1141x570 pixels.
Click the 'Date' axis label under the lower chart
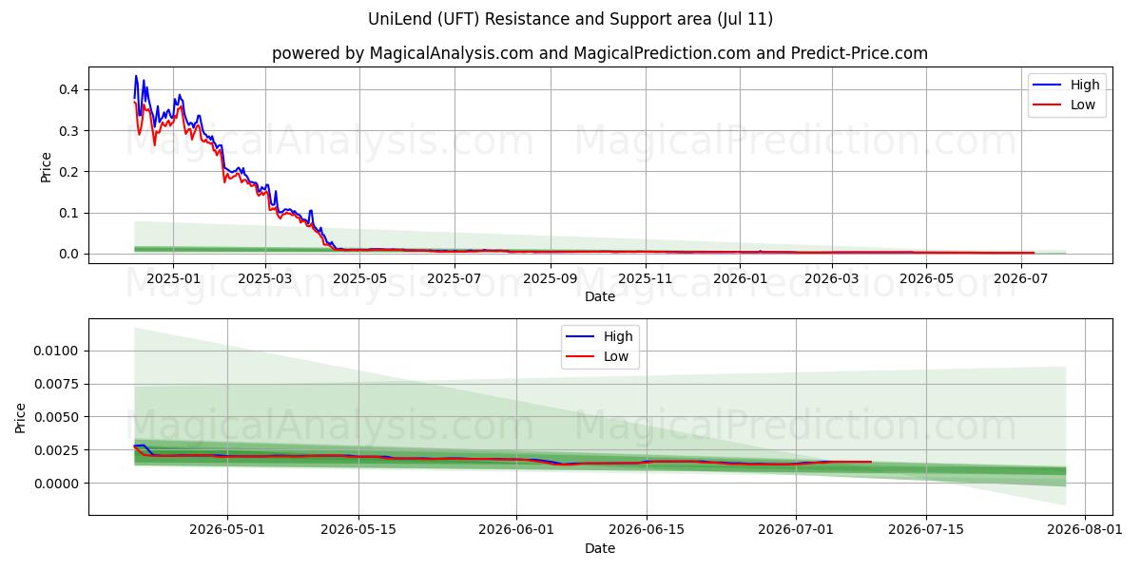[600, 548]
